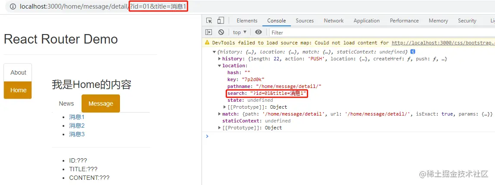495x185 pixels.
Task: Click the staticContext: undefined property row
Action: coord(256,121)
